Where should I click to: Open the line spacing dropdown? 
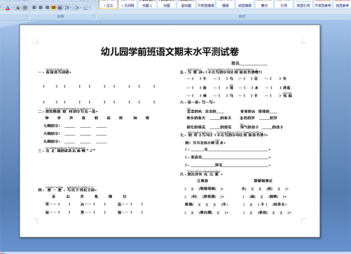[x=68, y=8]
